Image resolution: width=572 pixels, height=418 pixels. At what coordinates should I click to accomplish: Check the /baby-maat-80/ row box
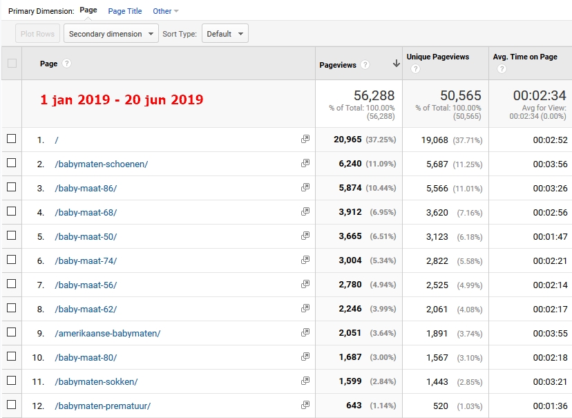click(12, 357)
